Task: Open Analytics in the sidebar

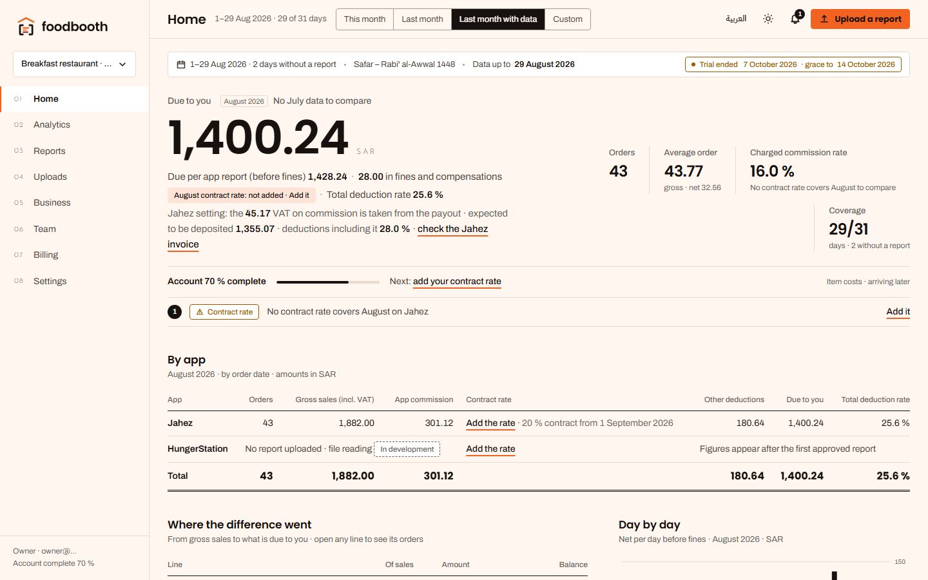Action: [x=74, y=124]
